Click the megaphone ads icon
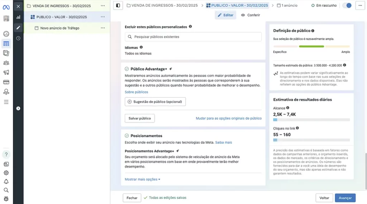Viewport: 367px width, 204px height. (6, 73)
